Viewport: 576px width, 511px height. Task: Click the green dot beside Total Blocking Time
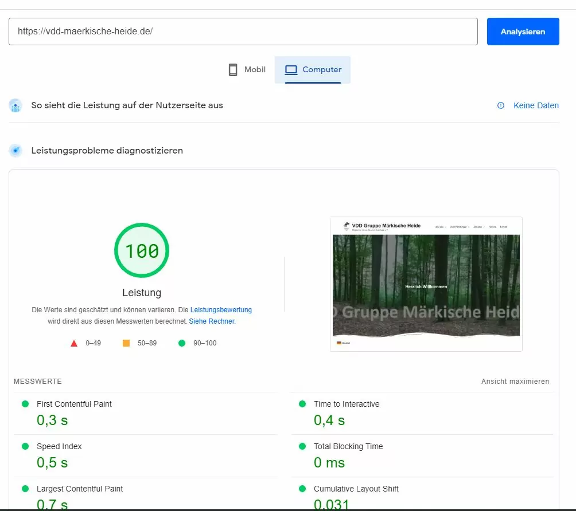click(x=302, y=446)
